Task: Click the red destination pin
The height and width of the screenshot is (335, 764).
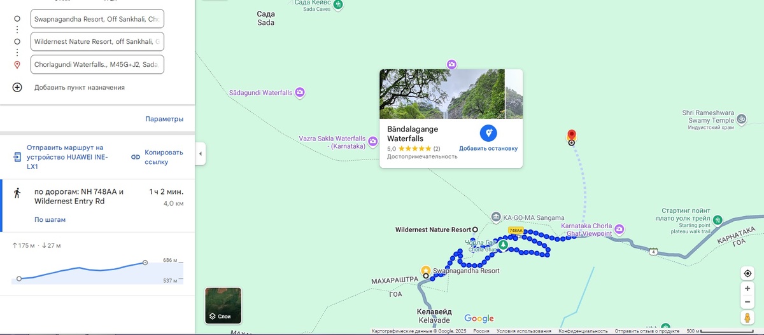Action: point(571,135)
